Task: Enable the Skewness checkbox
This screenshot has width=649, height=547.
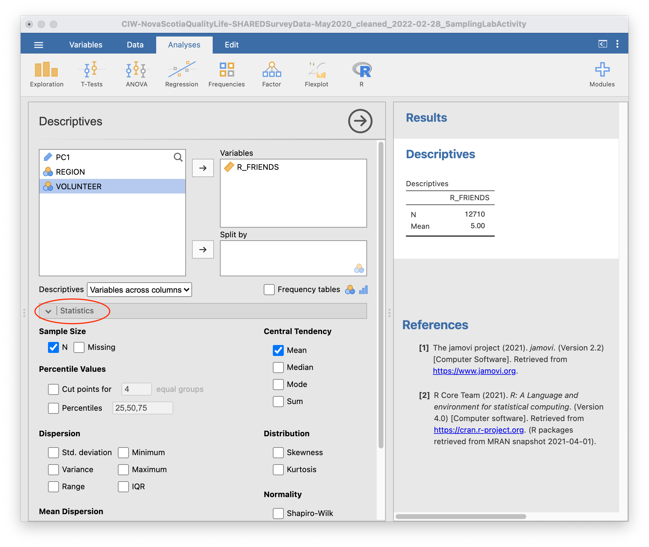Action: pos(278,453)
